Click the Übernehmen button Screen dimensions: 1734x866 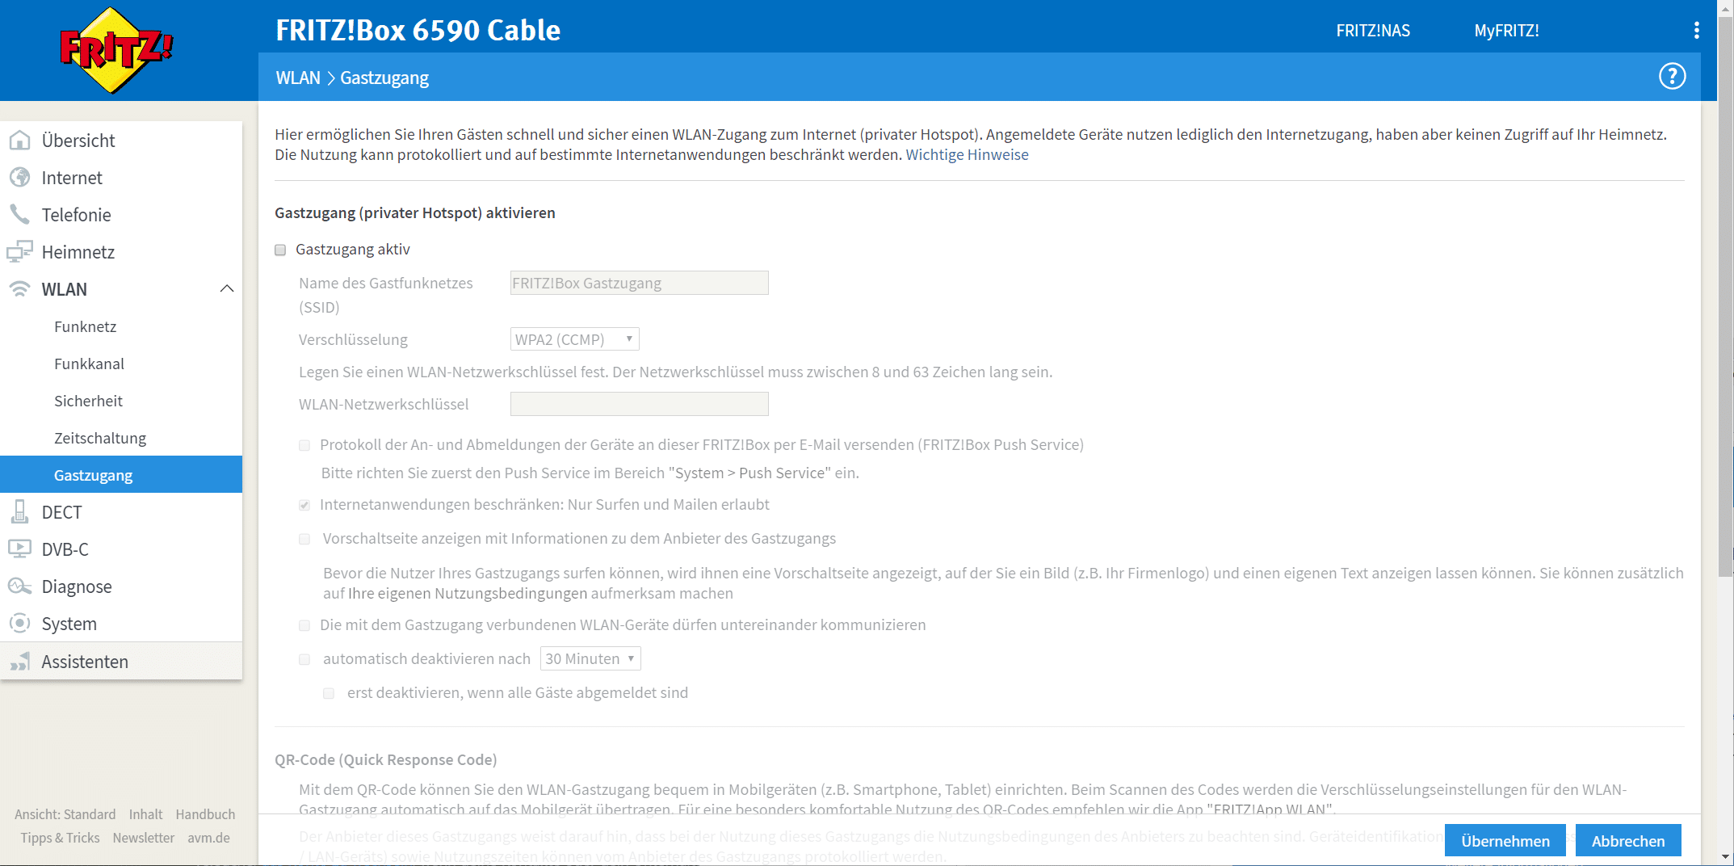pos(1505,841)
